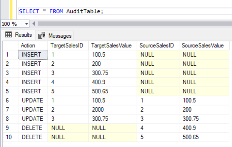Click the editor horizontal scrollbar track
The width and height of the screenshot is (232, 147).
point(129,24)
